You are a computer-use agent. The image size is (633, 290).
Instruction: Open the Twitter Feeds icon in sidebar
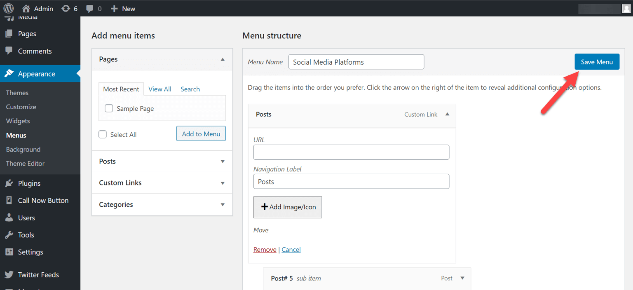pos(9,274)
